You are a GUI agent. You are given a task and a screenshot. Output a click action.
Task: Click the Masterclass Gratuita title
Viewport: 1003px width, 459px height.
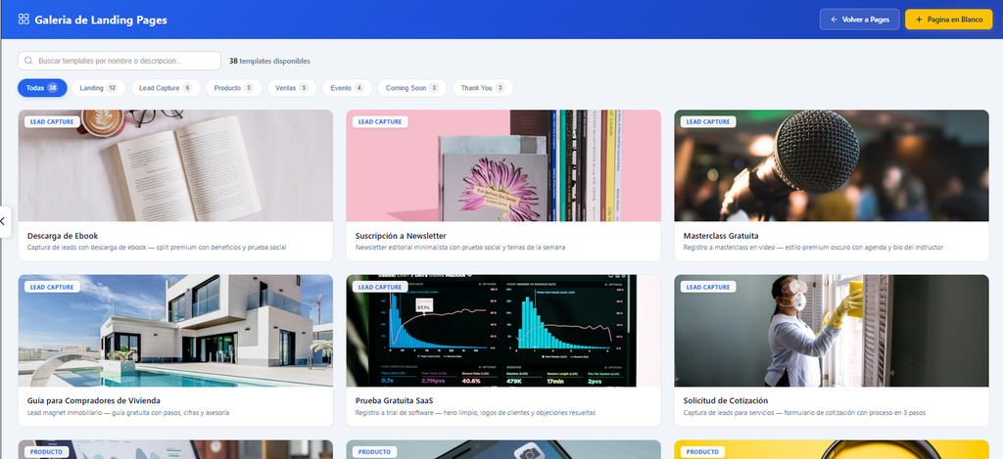pos(721,236)
